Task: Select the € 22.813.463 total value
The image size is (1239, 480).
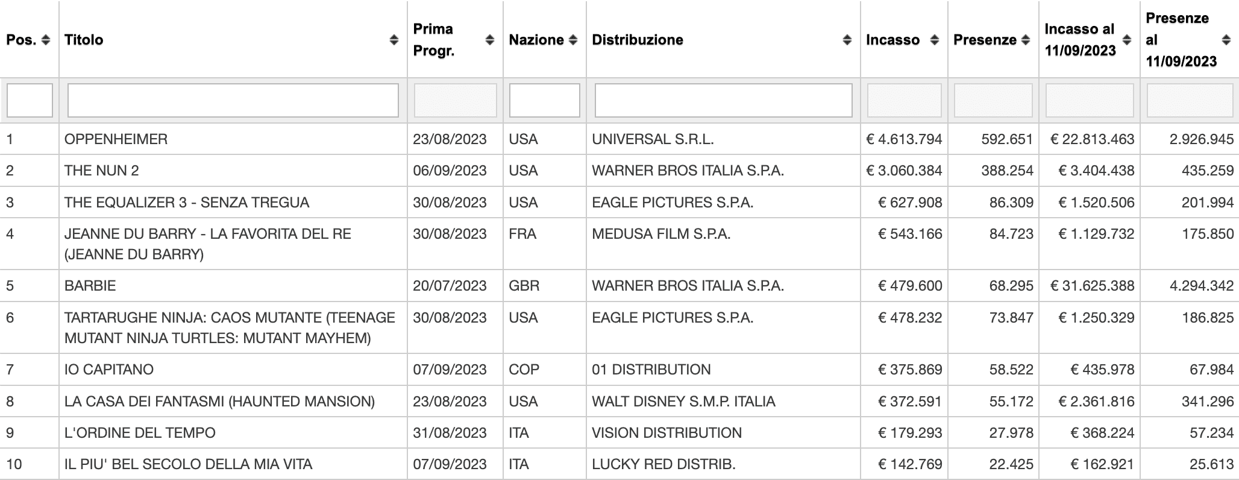Action: click(1093, 139)
